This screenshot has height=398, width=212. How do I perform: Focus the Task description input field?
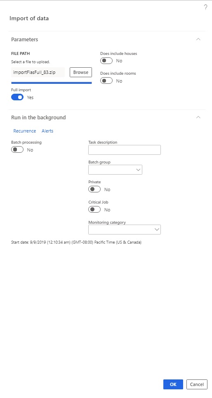(125, 150)
